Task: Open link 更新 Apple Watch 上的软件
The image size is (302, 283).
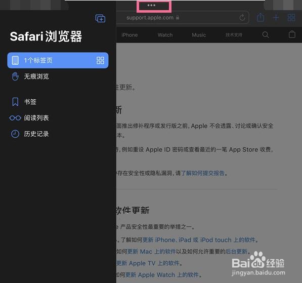Action: (x=162, y=275)
